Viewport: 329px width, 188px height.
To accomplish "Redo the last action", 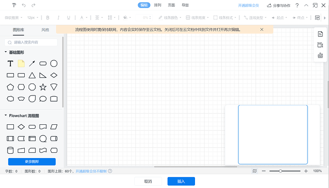I will (33, 5).
